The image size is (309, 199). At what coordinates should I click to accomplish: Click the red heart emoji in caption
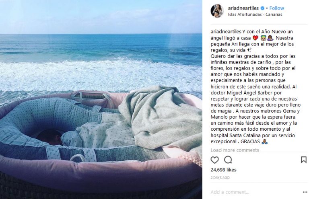pos(255,38)
